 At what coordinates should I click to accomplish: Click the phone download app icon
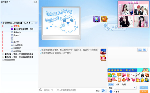click(96, 19)
